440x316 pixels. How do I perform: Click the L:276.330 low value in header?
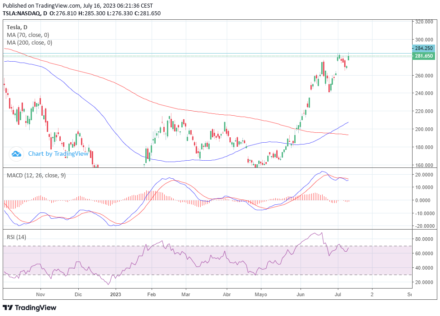(x=120, y=13)
